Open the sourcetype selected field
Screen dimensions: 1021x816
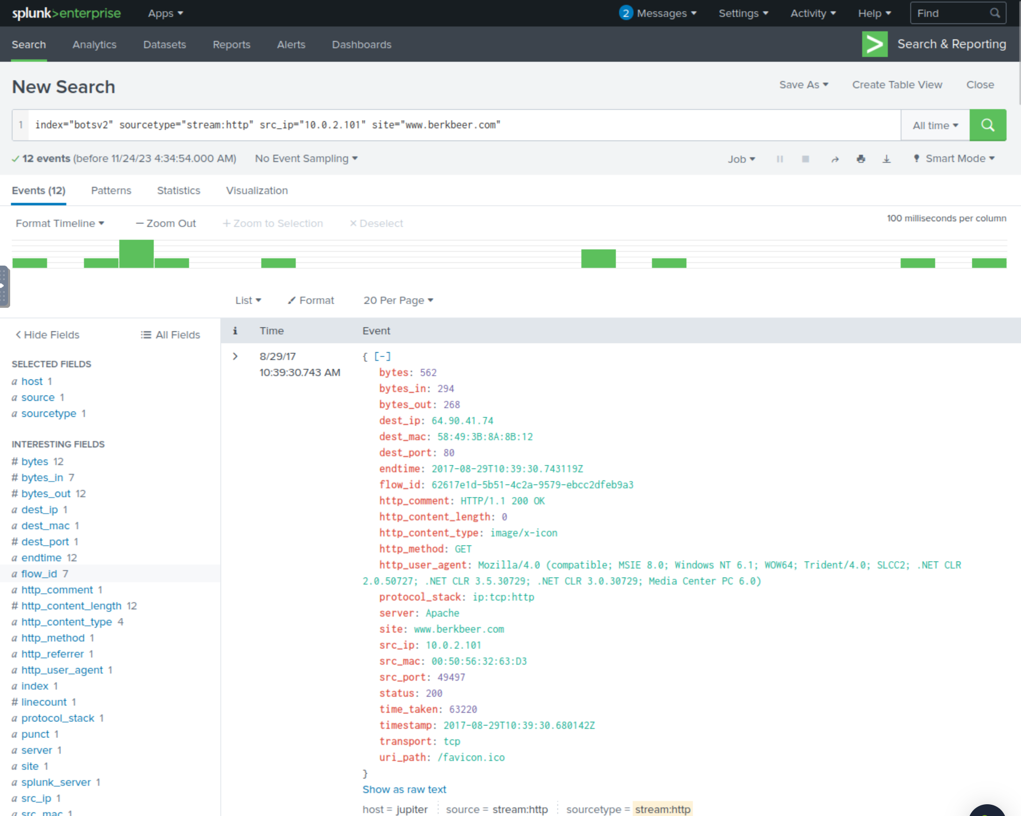coord(49,414)
